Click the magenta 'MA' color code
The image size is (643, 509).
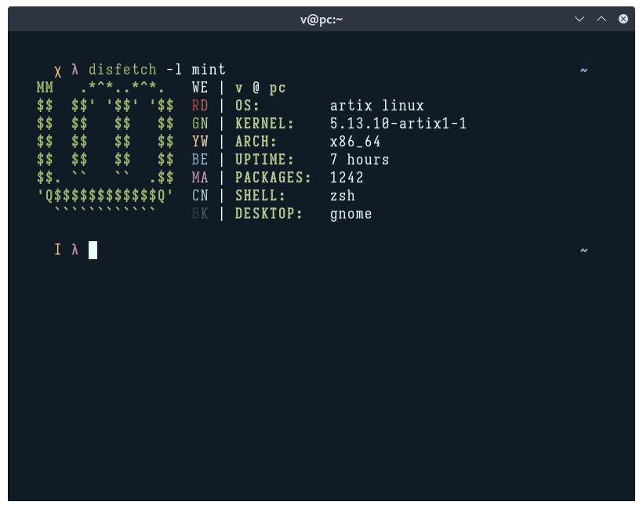[x=200, y=178]
